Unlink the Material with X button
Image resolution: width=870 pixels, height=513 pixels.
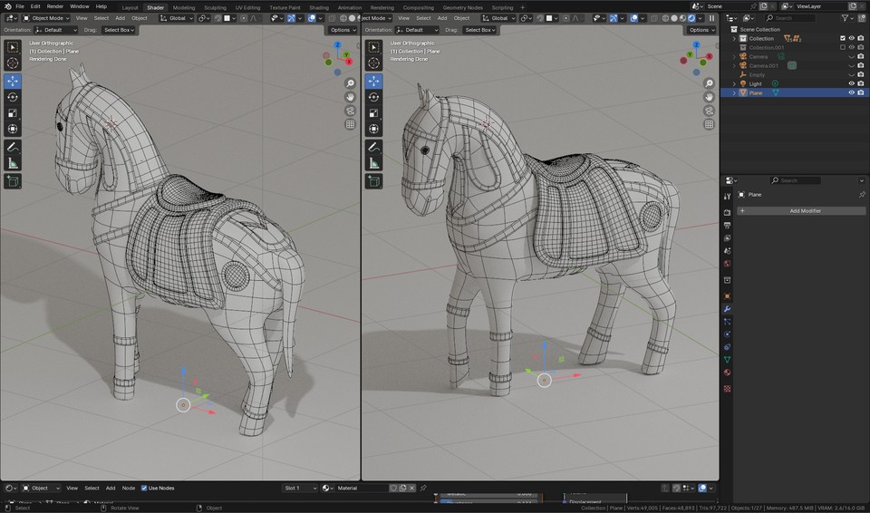pyautogui.click(x=411, y=488)
